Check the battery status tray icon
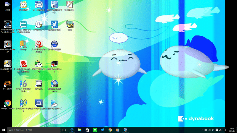The height and width of the screenshot is (133, 237). pos(206,130)
